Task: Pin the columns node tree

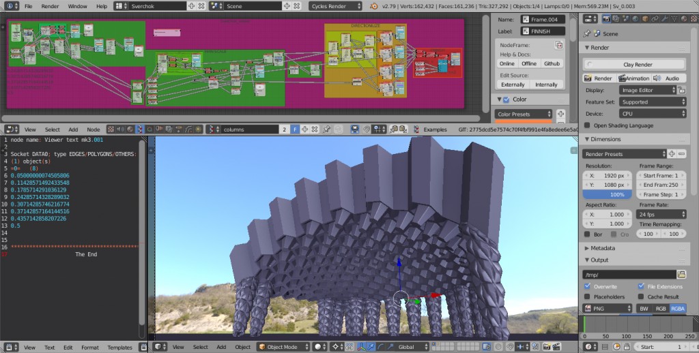Action: point(327,129)
